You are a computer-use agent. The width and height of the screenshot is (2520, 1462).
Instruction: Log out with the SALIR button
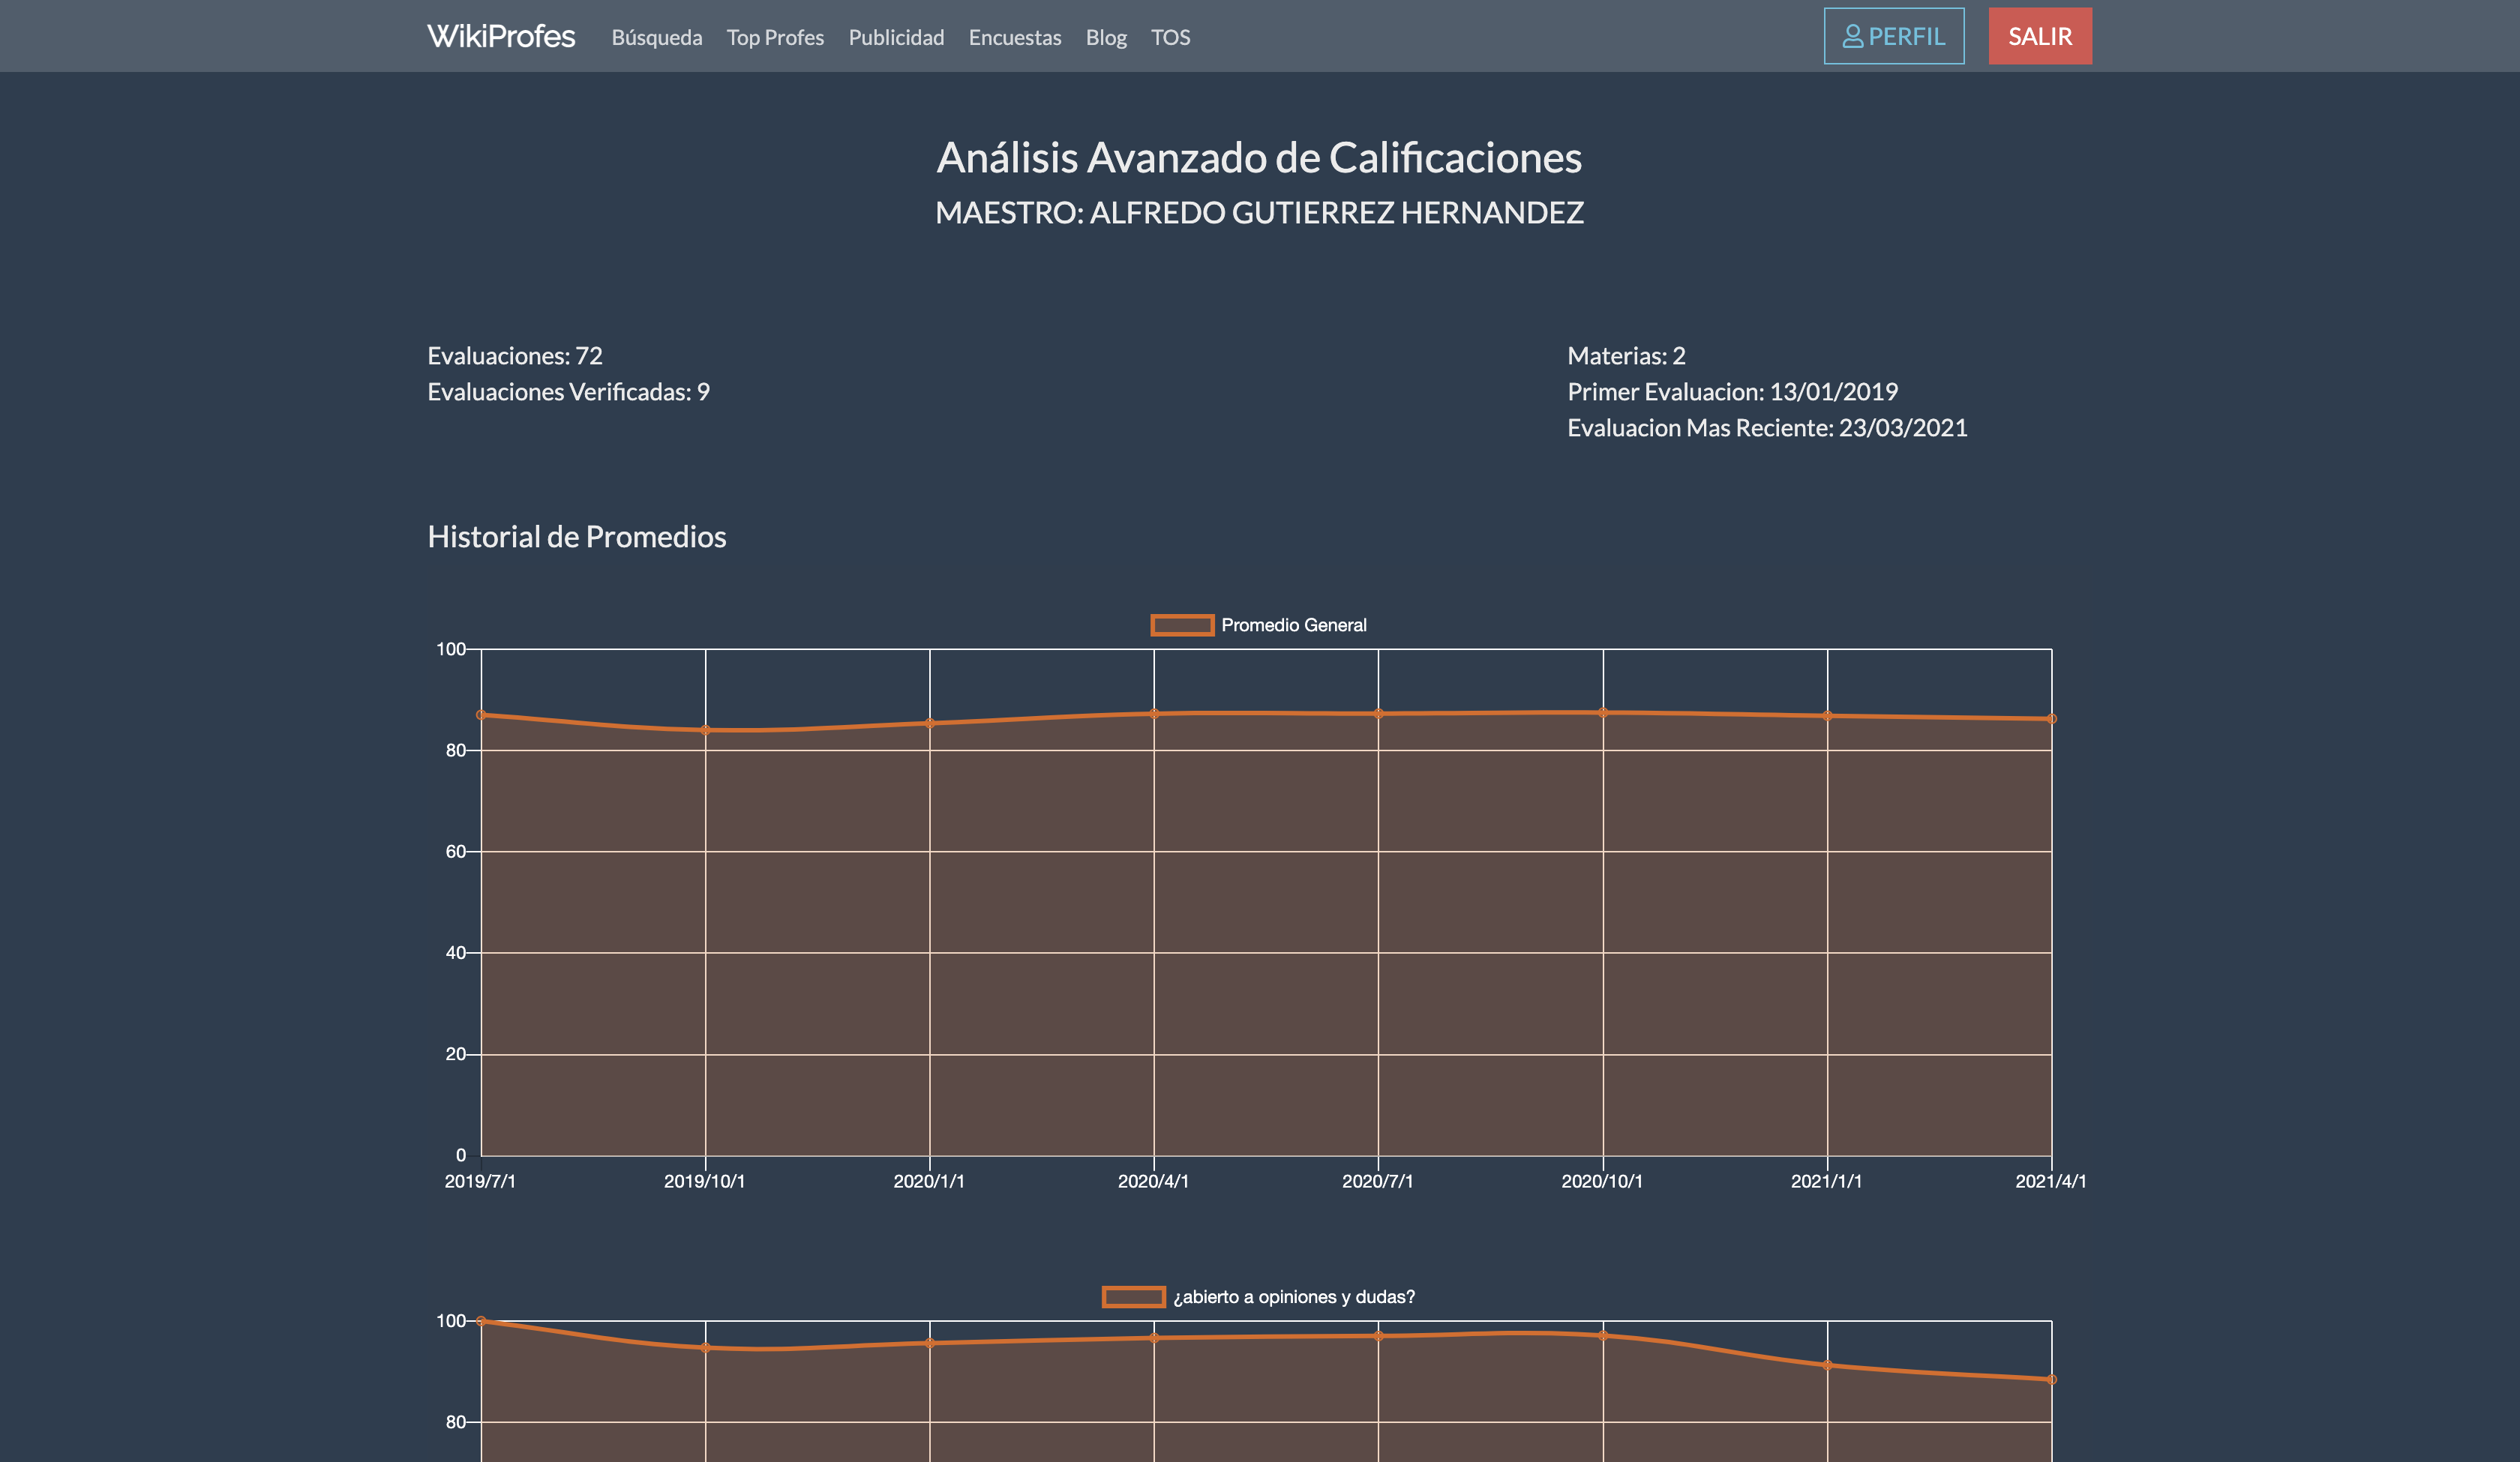[x=2040, y=36]
